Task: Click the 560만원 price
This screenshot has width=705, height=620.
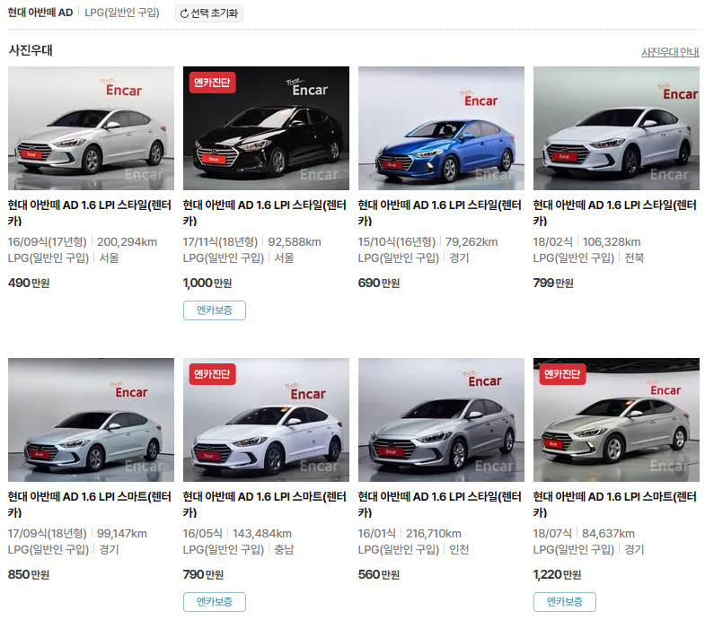Action: click(x=379, y=574)
